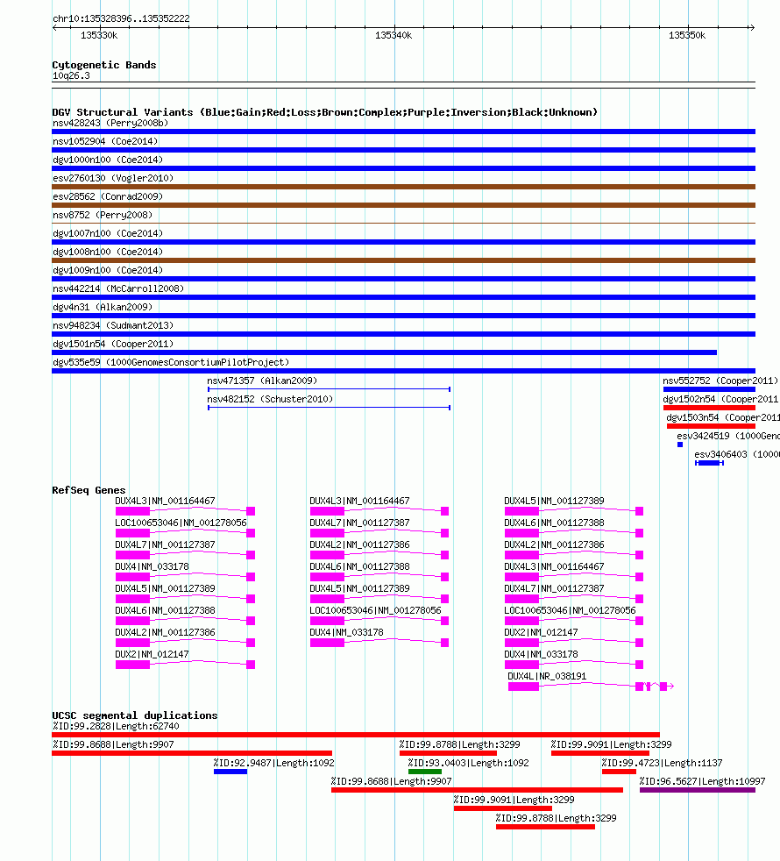Select the %ID:99.4723|Length:1137 duplication label

[x=662, y=763]
